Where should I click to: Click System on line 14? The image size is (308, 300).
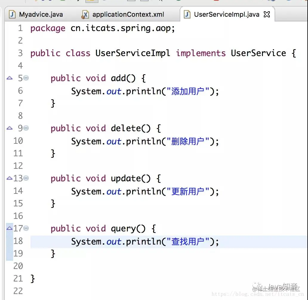[86, 192]
